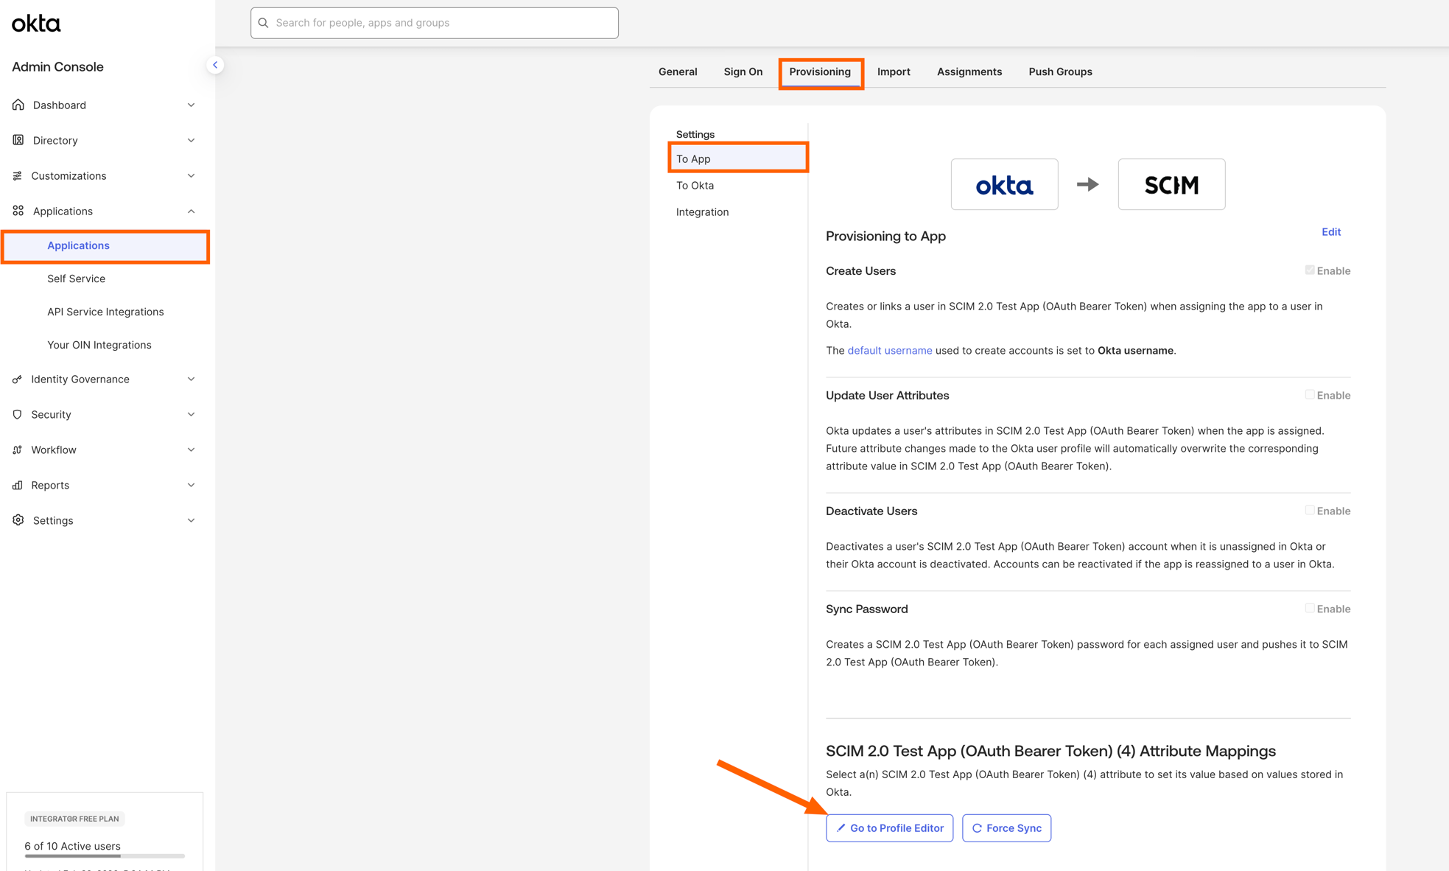Click Edit for Provisioning to App
The width and height of the screenshot is (1449, 871).
[x=1330, y=231]
